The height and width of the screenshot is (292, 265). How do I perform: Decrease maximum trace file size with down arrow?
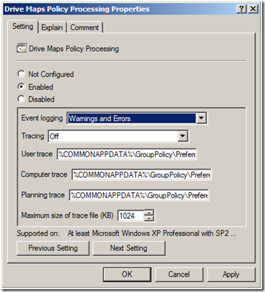coord(149,218)
